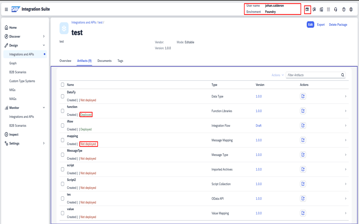Deploy the iflow artifact using its action icon
The width and height of the screenshot is (359, 224).
(x=303, y=125)
